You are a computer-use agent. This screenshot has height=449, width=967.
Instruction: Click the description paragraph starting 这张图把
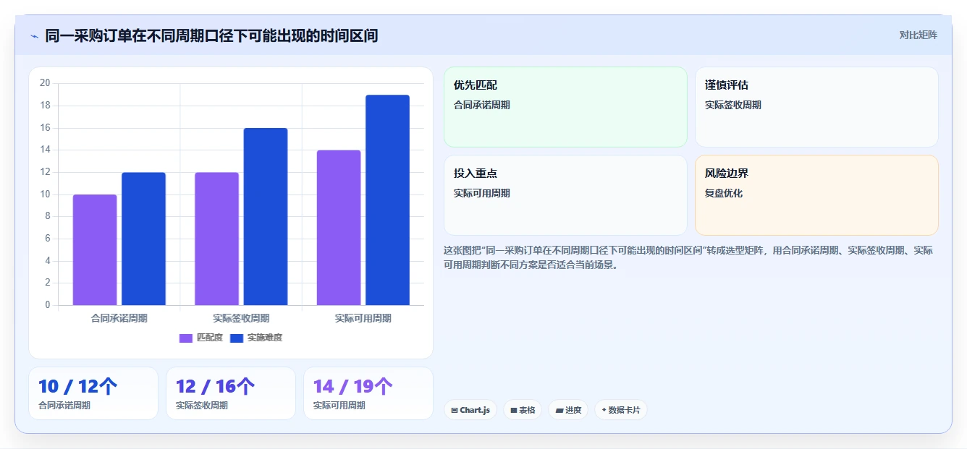pos(688,257)
